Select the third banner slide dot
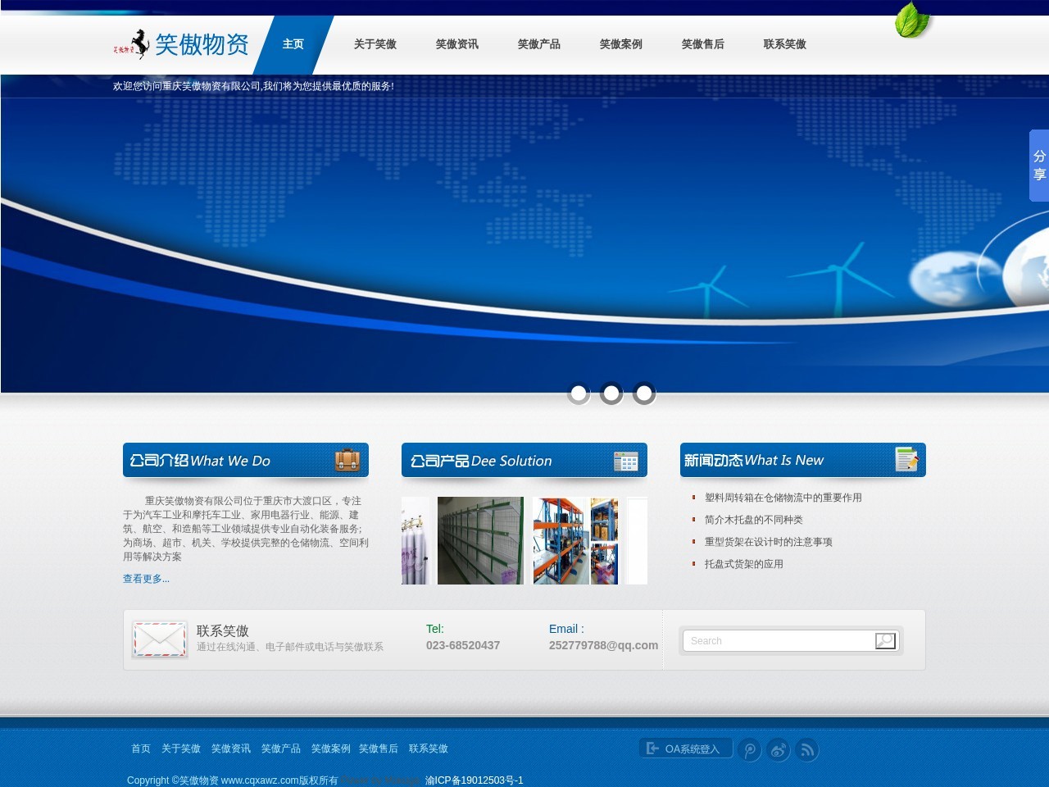The height and width of the screenshot is (787, 1049). (644, 393)
